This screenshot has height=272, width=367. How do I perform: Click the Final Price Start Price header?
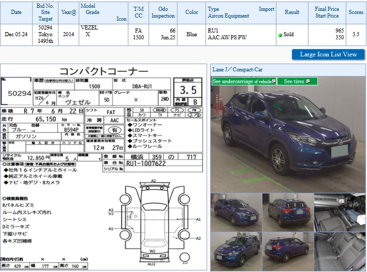coord(327,12)
